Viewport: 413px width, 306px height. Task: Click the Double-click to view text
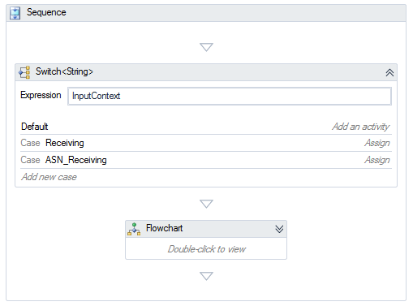tap(206, 249)
